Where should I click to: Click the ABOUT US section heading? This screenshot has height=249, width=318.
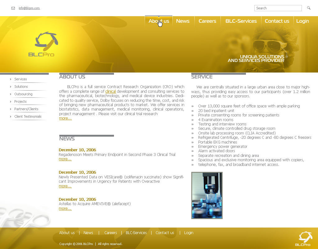[x=72, y=77]
